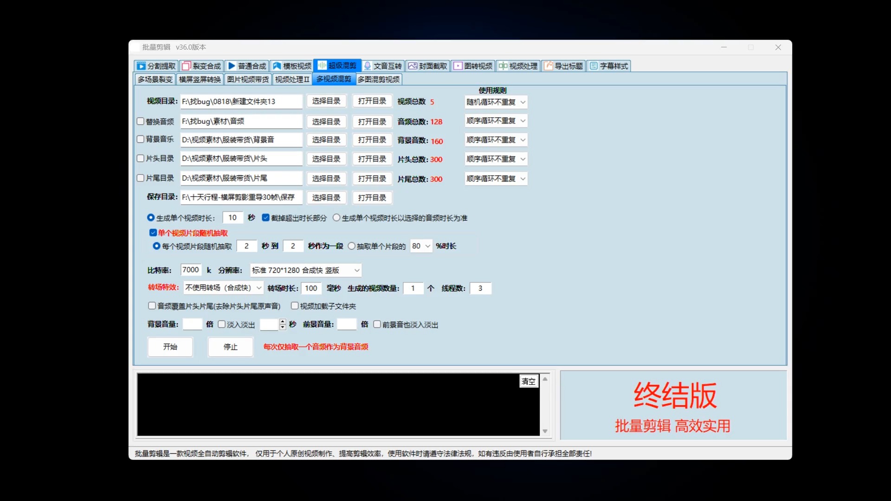Enable 前景音也淡入淡出 checkbox
891x501 pixels.
(377, 324)
